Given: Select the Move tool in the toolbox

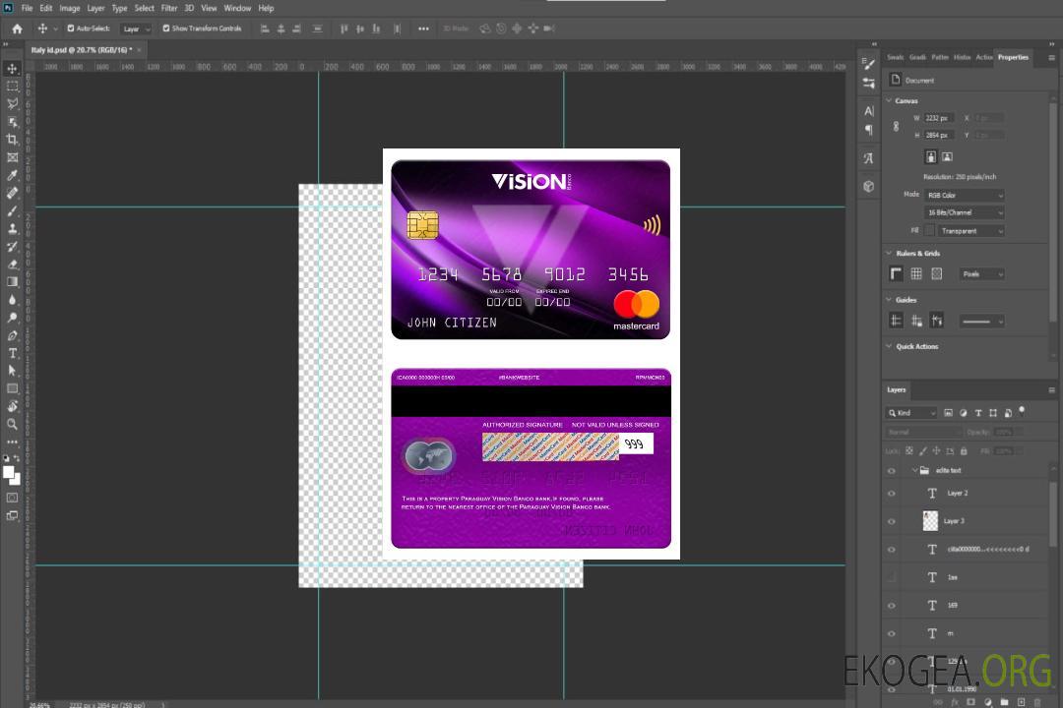Looking at the screenshot, I should click(x=12, y=69).
